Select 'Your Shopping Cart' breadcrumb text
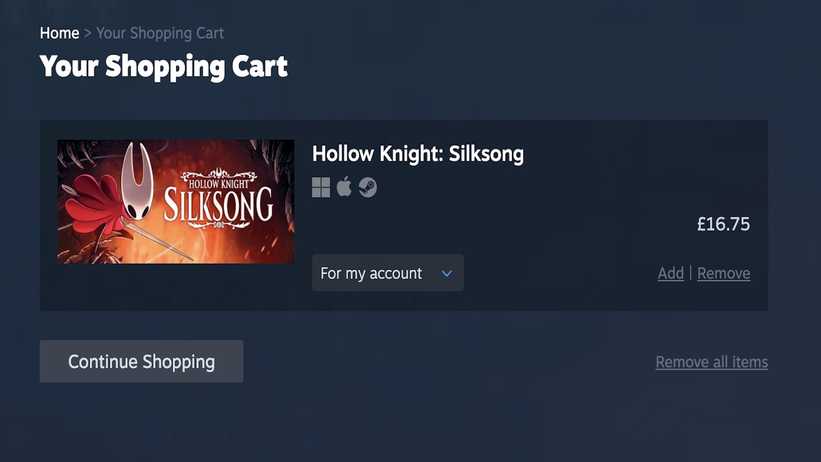 pyautogui.click(x=160, y=33)
